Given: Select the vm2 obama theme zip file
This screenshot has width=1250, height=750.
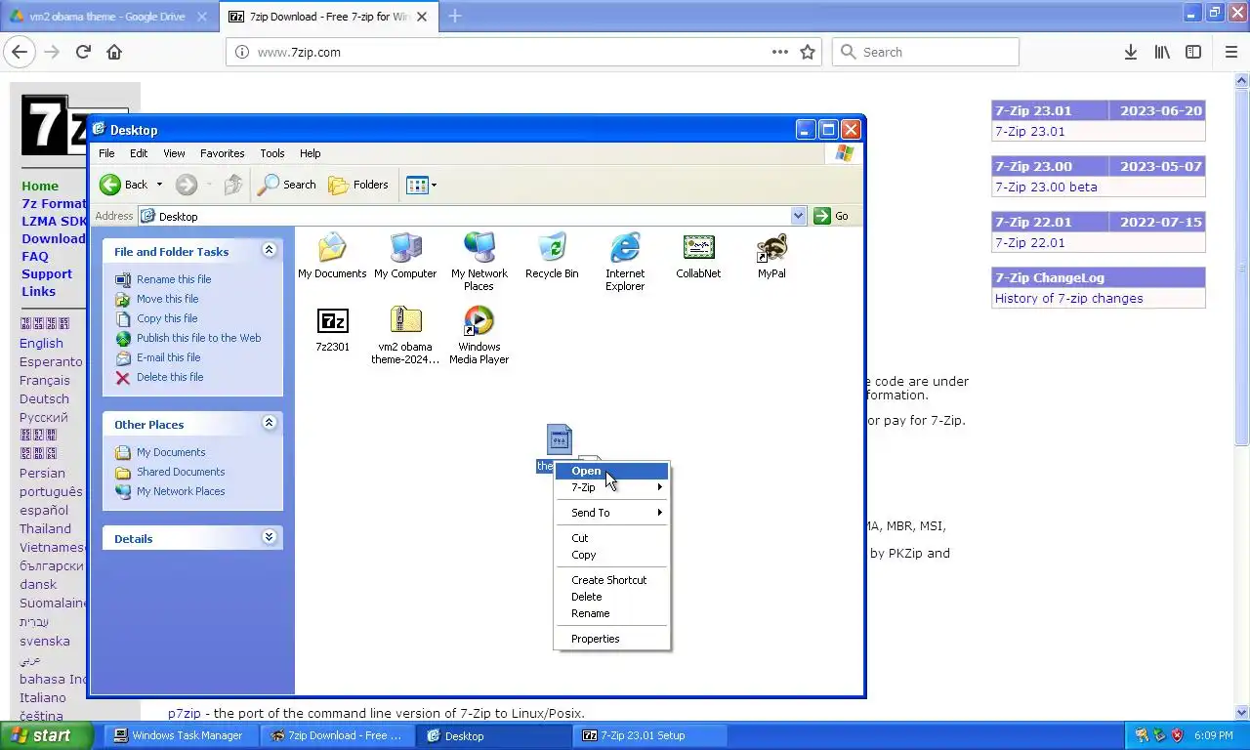Looking at the screenshot, I should [405, 335].
